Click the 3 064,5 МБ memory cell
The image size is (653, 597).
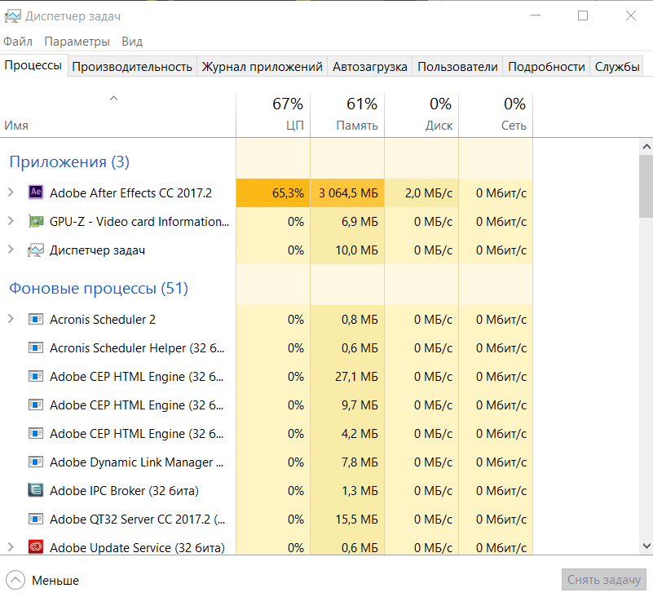347,193
